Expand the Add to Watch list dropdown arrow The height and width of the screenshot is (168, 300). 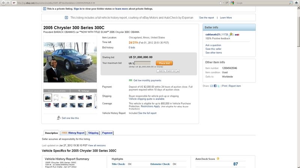click(178, 71)
